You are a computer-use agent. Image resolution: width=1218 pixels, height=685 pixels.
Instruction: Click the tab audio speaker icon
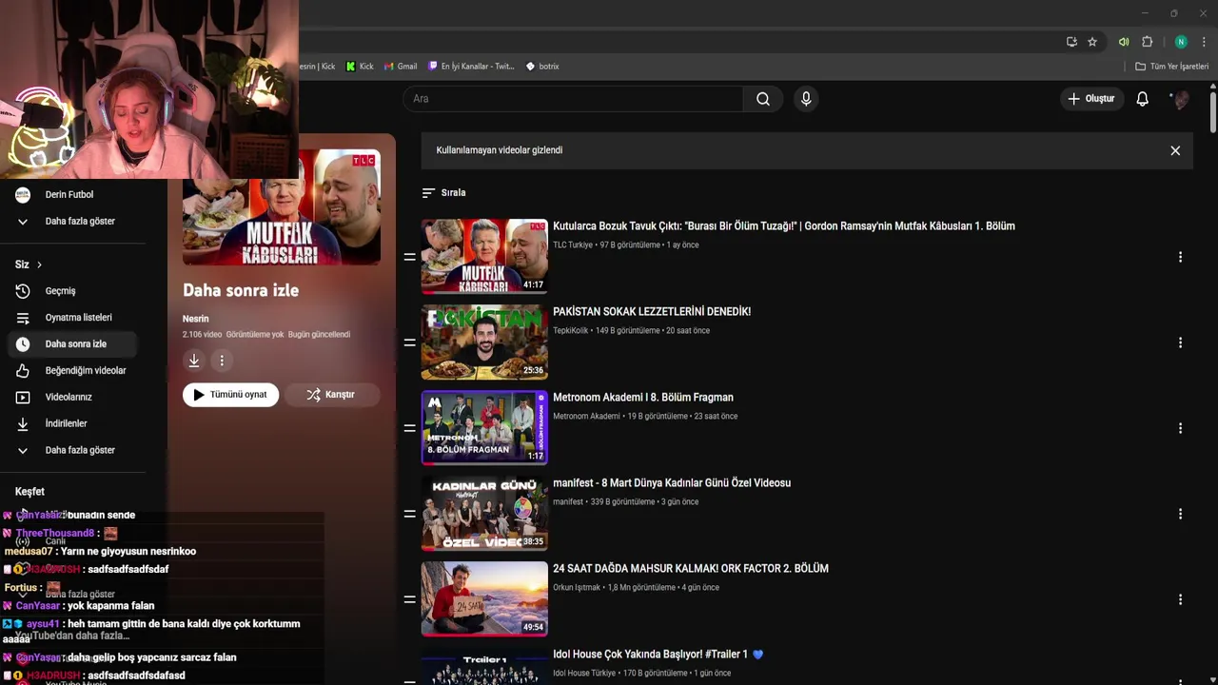click(1124, 42)
